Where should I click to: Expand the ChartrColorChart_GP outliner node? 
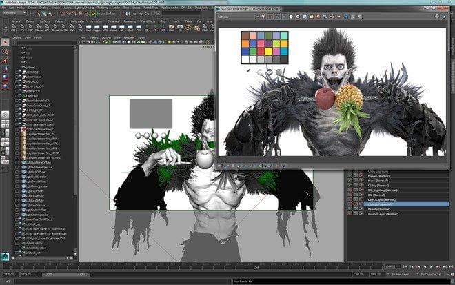(17, 106)
